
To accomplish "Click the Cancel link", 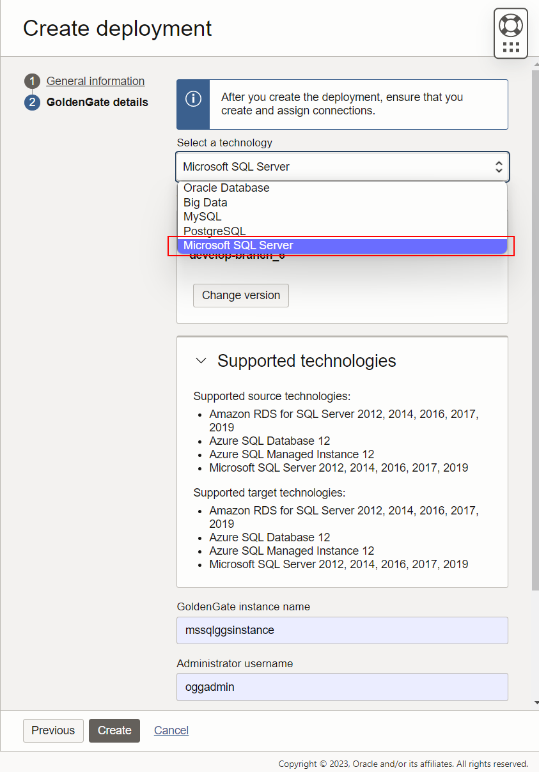I will (171, 730).
